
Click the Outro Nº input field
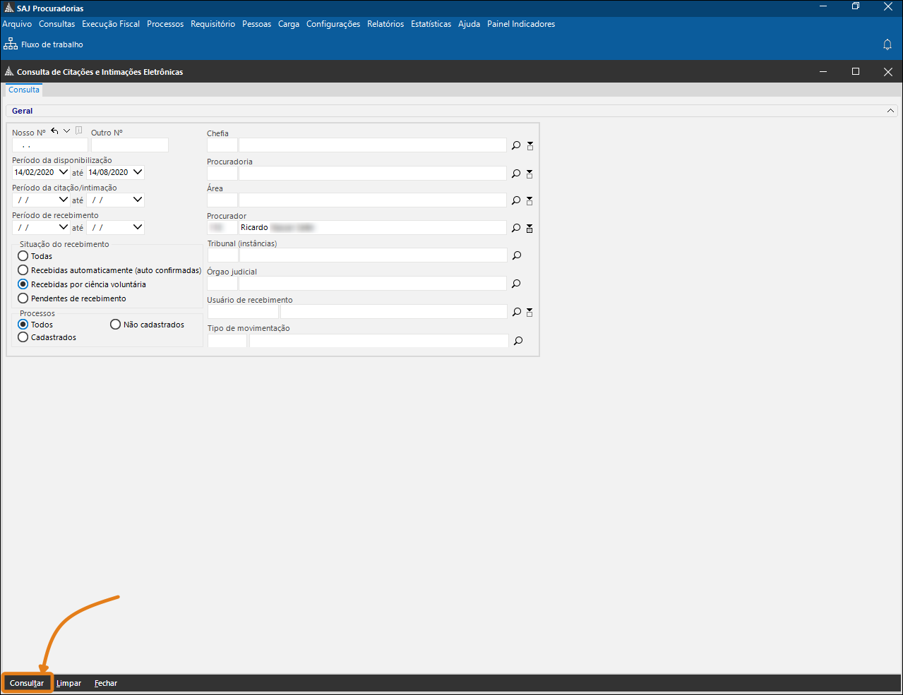(130, 145)
